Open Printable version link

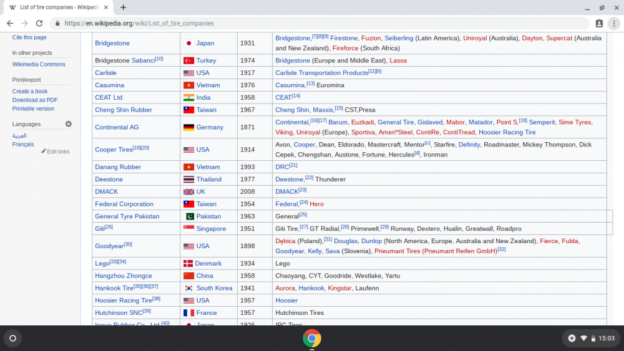pyautogui.click(x=33, y=109)
